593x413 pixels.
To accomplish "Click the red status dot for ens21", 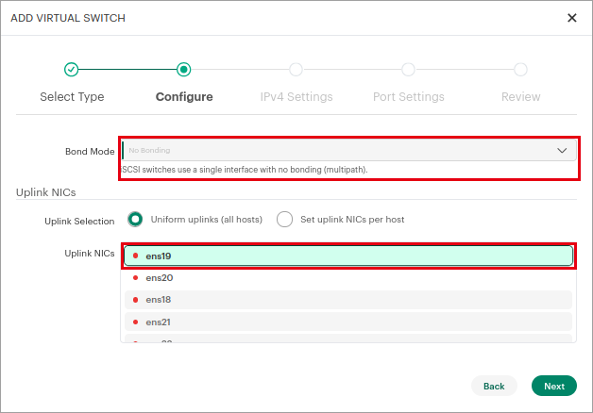I will (135, 322).
